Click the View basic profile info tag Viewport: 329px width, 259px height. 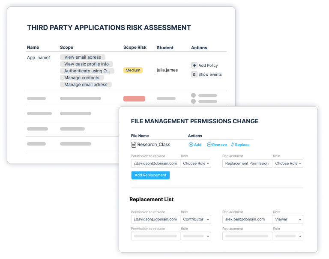click(87, 64)
